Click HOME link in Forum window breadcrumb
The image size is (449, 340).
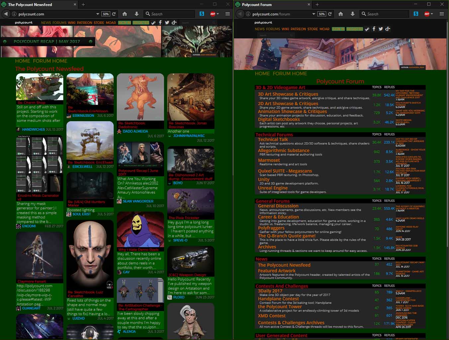tap(262, 73)
